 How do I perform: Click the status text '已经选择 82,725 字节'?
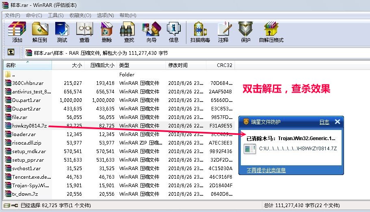pyautogui.click(x=56, y=206)
